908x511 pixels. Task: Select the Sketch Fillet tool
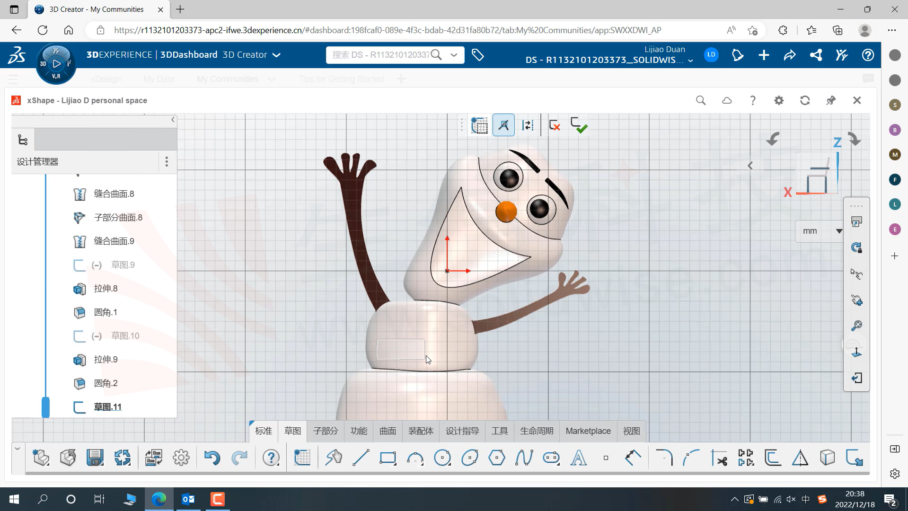pyautogui.click(x=664, y=458)
